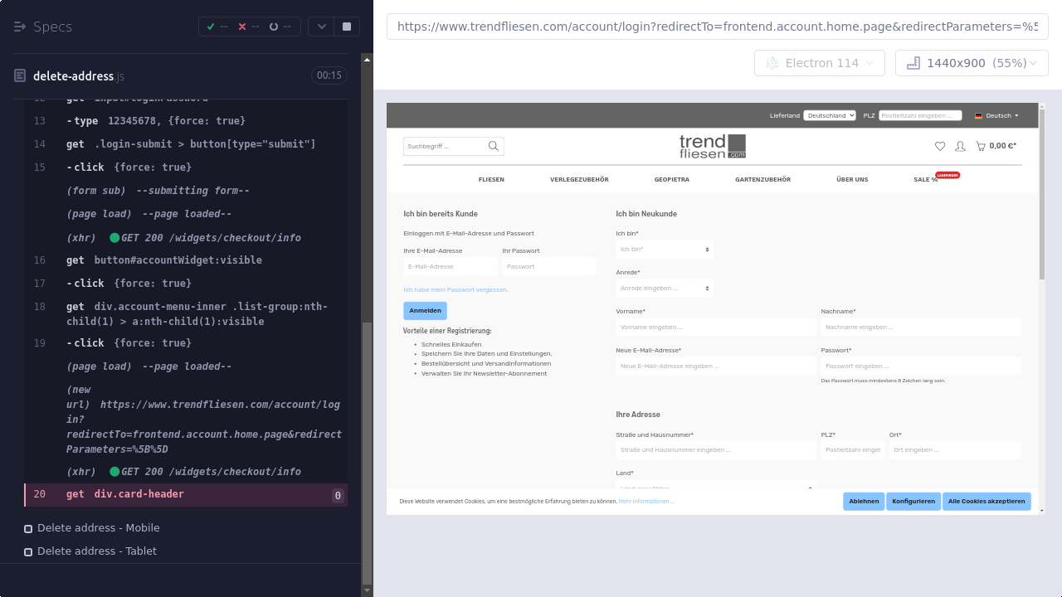Image resolution: width=1062 pixels, height=597 pixels.
Task: Click the Ihre E-Mail-Adresse input field
Action: [451, 266]
